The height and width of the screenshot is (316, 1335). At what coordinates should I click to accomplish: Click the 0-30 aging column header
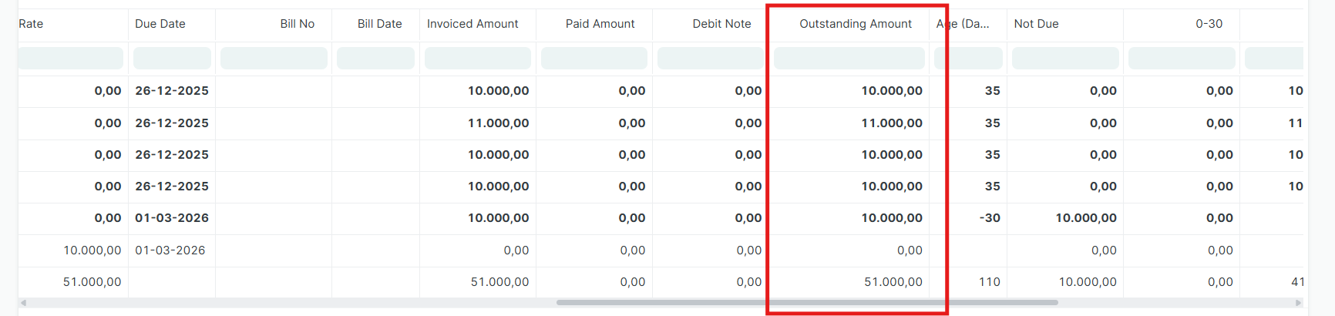pyautogui.click(x=1209, y=24)
